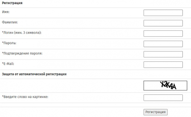Click the *E-Mail: label text

[8, 64]
